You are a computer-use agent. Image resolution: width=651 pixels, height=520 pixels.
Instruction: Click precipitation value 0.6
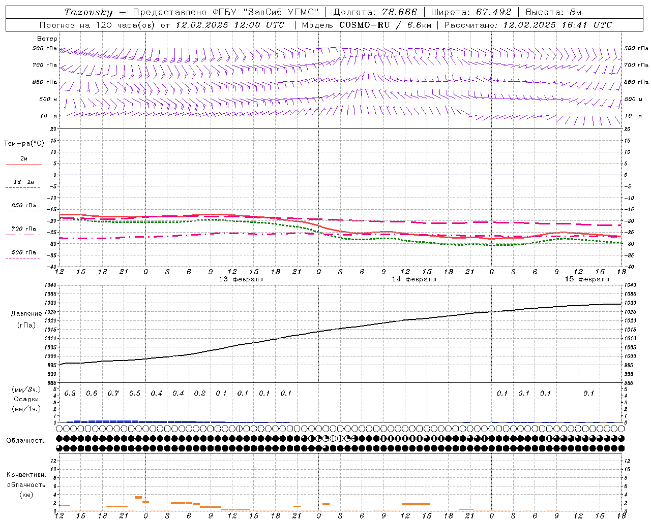(92, 394)
